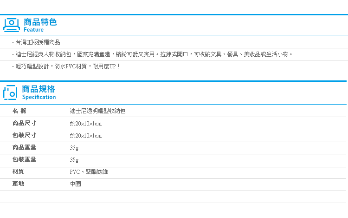Click the name value 迪士尼透明扁型收納包
This screenshot has height=218, width=348.
(97, 111)
